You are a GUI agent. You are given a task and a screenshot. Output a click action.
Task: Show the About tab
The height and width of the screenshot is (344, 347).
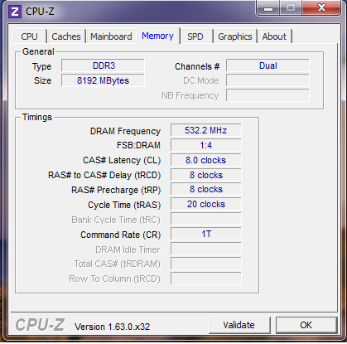click(x=274, y=36)
